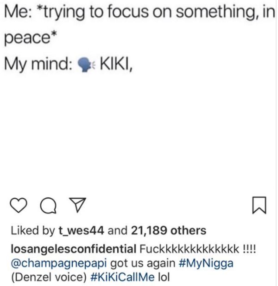278x286 pixels.
Task: Tap the 'Me: *trying to focus' meme line
Action: click(139, 12)
